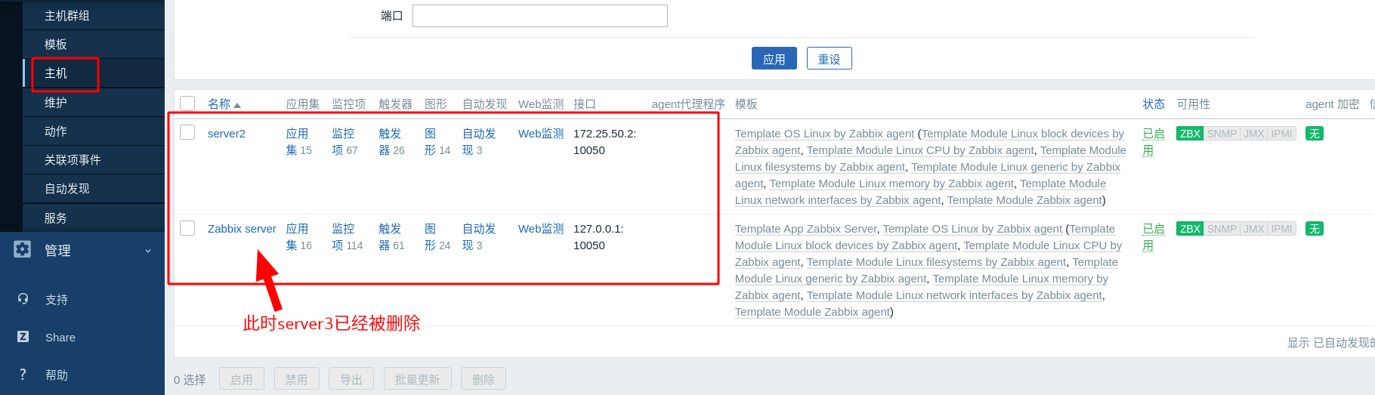Click JMX badge in Zabbix server row

(x=1254, y=229)
